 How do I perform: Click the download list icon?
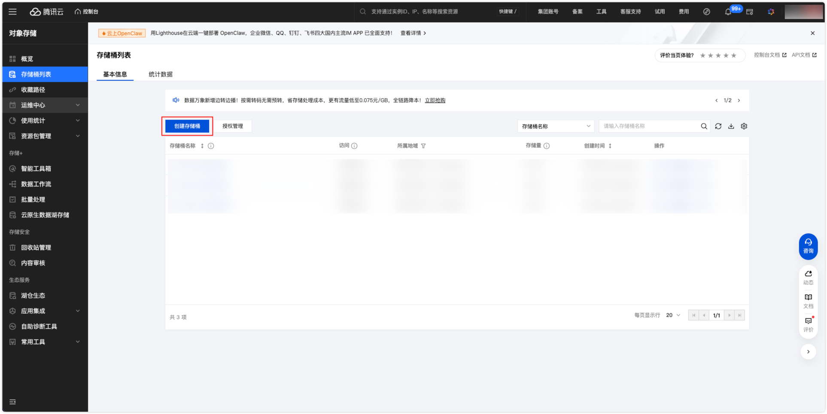tap(731, 126)
